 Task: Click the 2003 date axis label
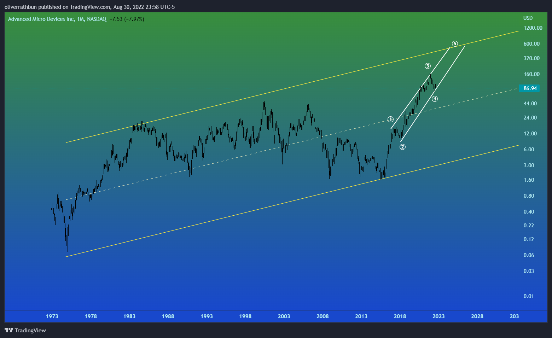(284, 316)
